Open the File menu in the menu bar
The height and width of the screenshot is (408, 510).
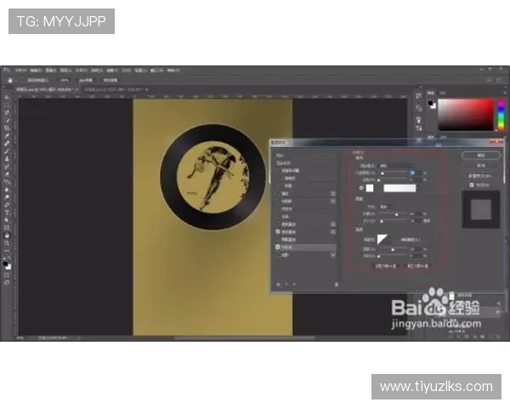20,71
